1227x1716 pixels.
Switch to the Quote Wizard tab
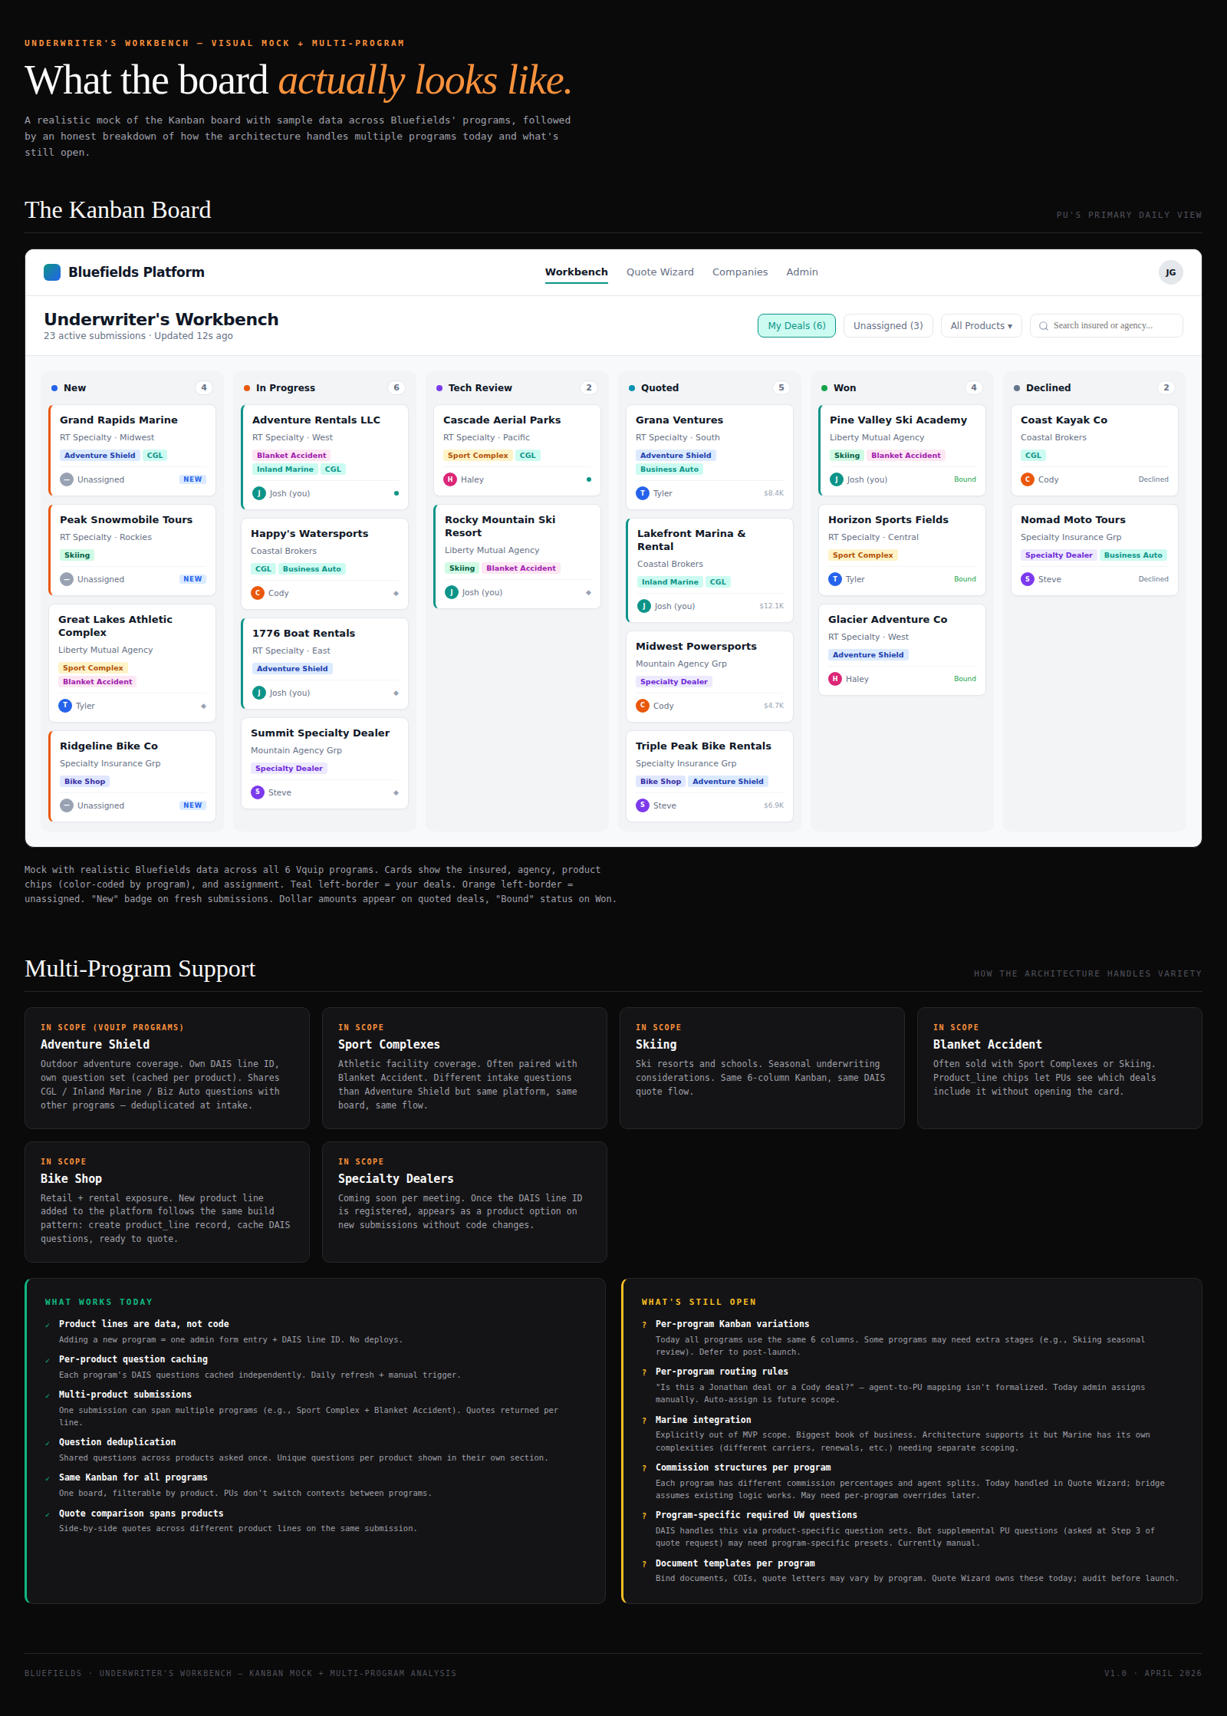click(x=660, y=272)
